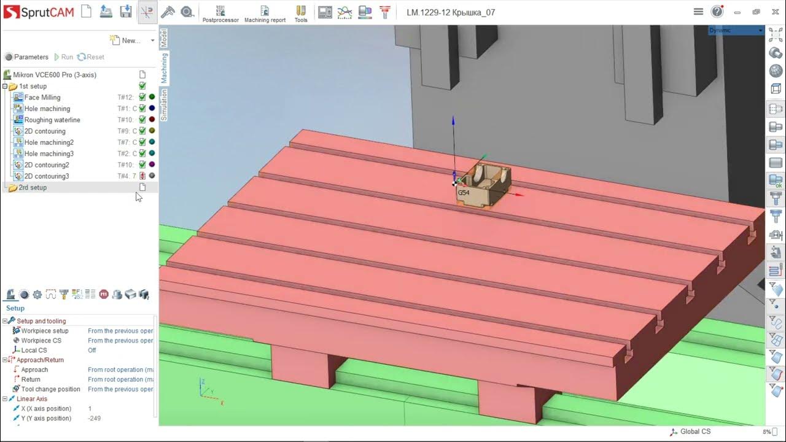
Task: Switch to the Model tab
Action: pyautogui.click(x=164, y=38)
